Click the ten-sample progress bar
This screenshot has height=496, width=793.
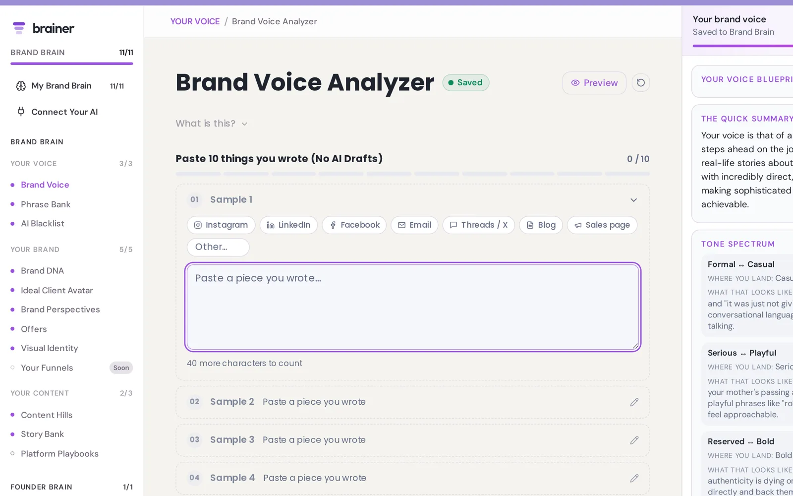coord(412,174)
